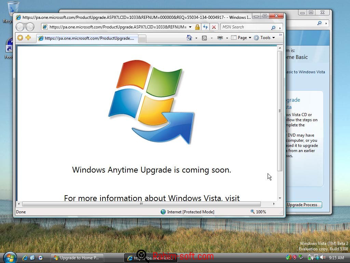
Task: Click the security lock icon in address bar
Action: point(197,27)
